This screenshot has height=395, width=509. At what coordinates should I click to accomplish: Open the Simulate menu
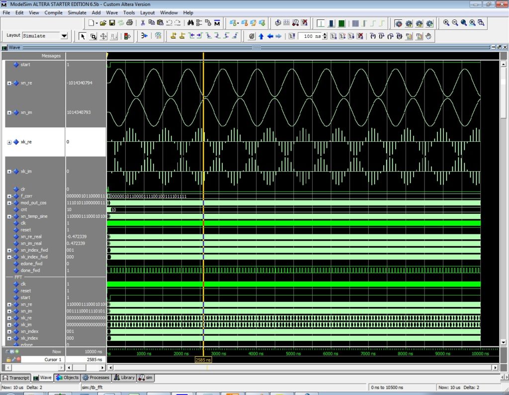pos(77,12)
